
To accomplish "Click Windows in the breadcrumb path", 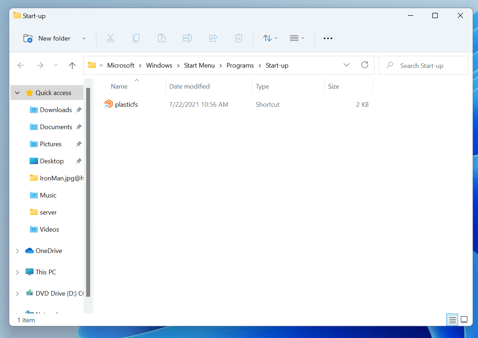I will pyautogui.click(x=159, y=65).
